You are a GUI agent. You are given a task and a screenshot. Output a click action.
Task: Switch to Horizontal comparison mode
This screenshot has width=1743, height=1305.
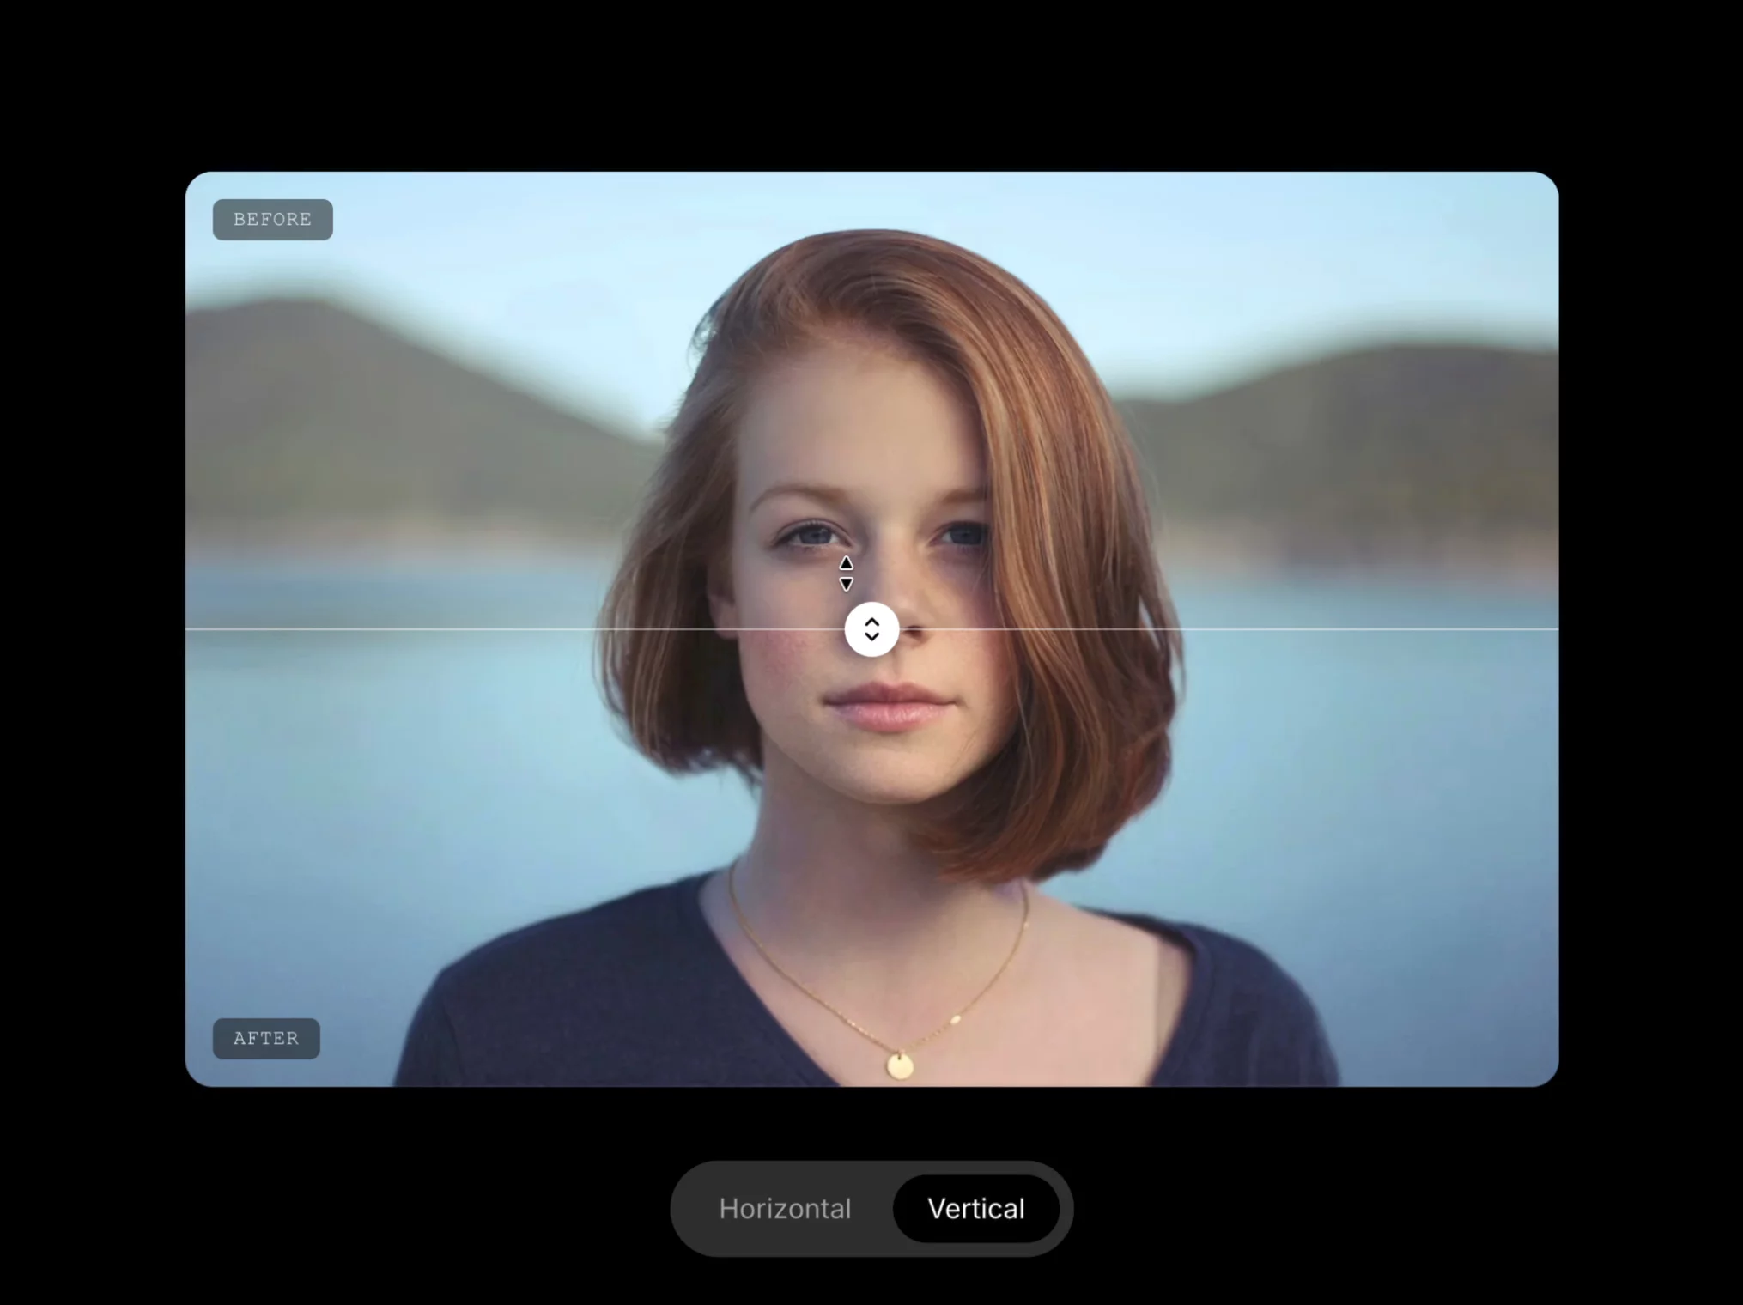tap(785, 1209)
